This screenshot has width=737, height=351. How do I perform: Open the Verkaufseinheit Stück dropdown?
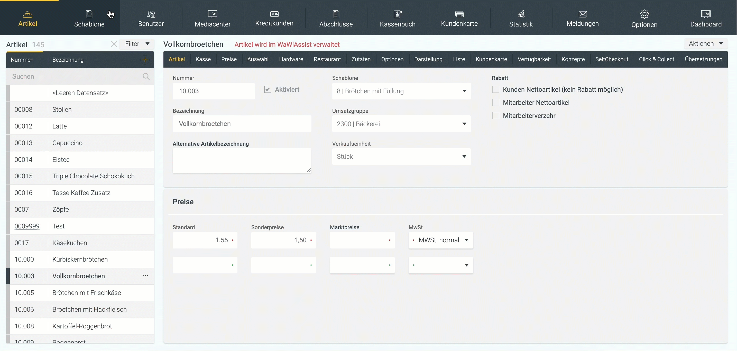pyautogui.click(x=401, y=156)
